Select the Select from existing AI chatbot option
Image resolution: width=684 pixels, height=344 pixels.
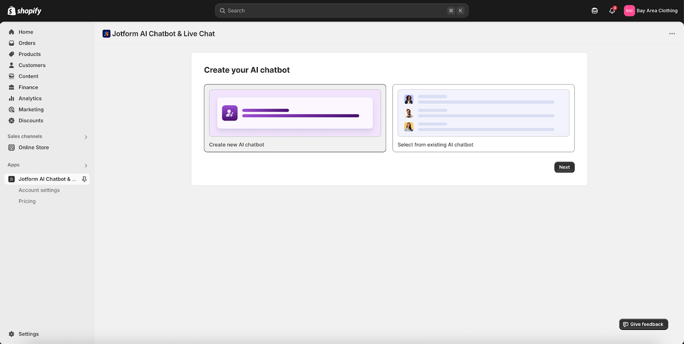pos(484,118)
